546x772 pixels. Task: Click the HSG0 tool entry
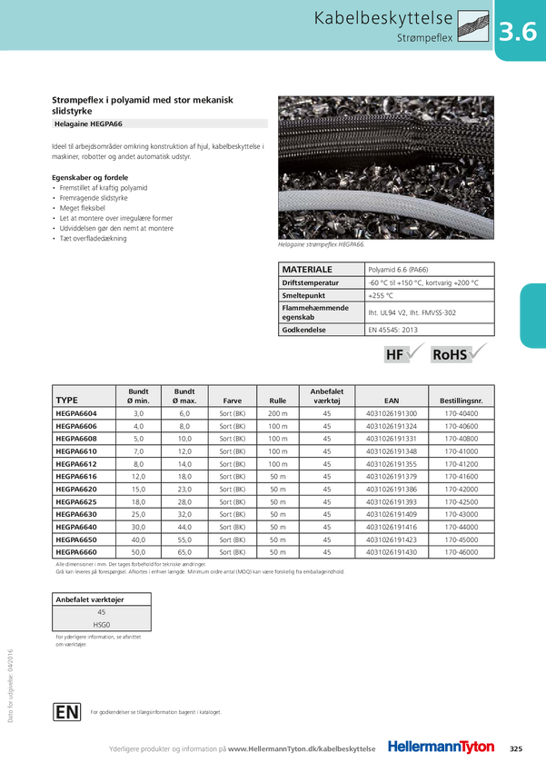[102, 625]
